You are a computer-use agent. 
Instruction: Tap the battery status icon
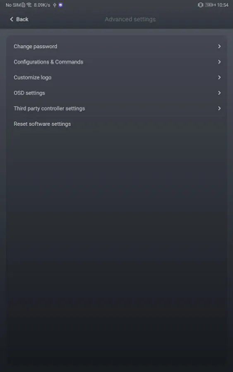click(x=210, y=5)
